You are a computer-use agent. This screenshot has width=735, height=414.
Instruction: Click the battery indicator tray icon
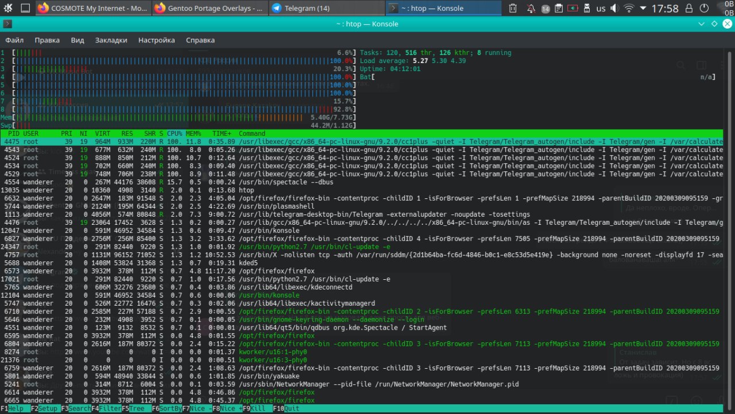point(572,9)
